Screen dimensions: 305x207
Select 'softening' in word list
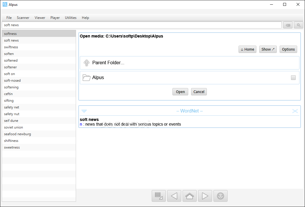(39, 87)
